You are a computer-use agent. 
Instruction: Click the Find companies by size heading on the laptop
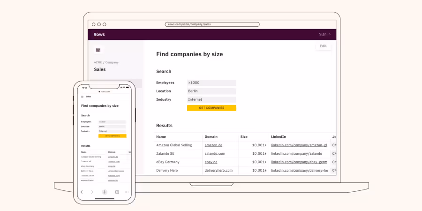189,54
